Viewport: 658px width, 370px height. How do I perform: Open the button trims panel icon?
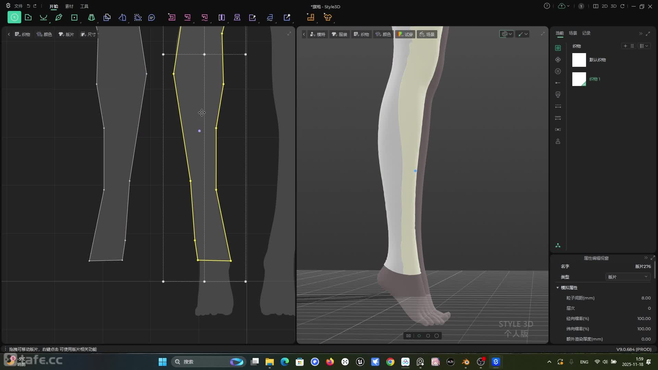(558, 71)
